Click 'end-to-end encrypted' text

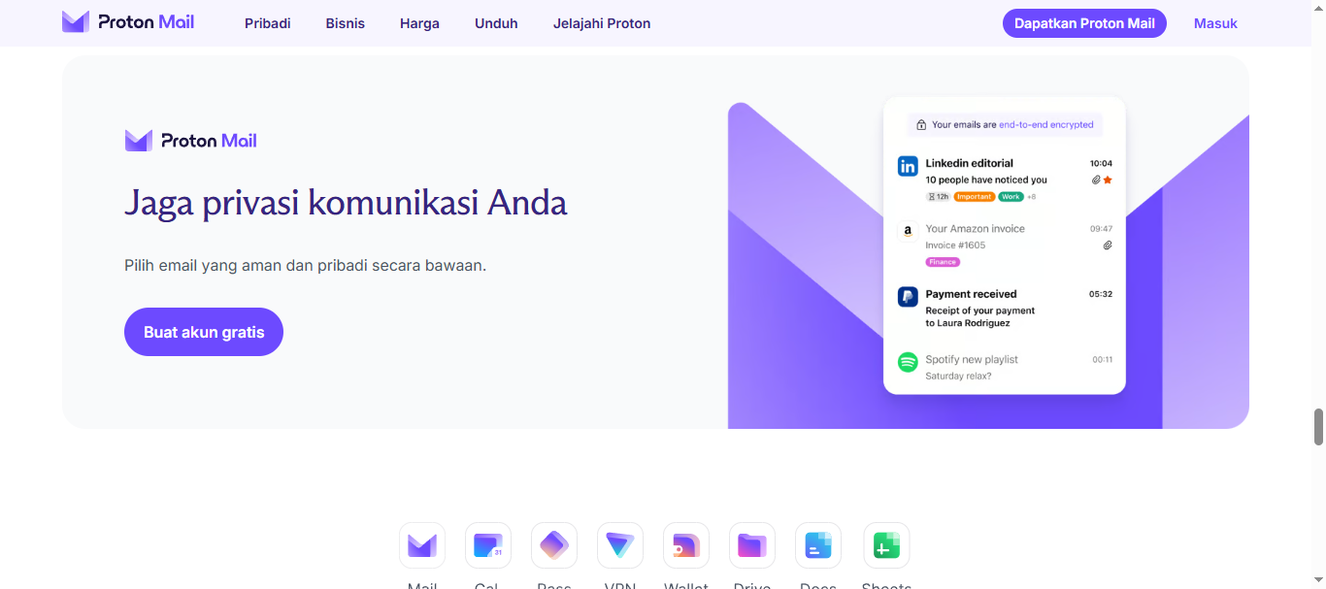[1046, 125]
